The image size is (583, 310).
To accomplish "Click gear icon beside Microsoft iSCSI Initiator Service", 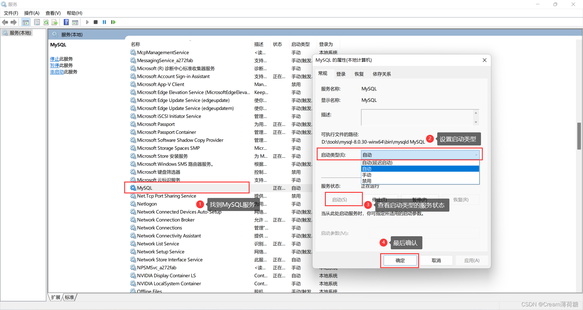I will pyautogui.click(x=133, y=116).
